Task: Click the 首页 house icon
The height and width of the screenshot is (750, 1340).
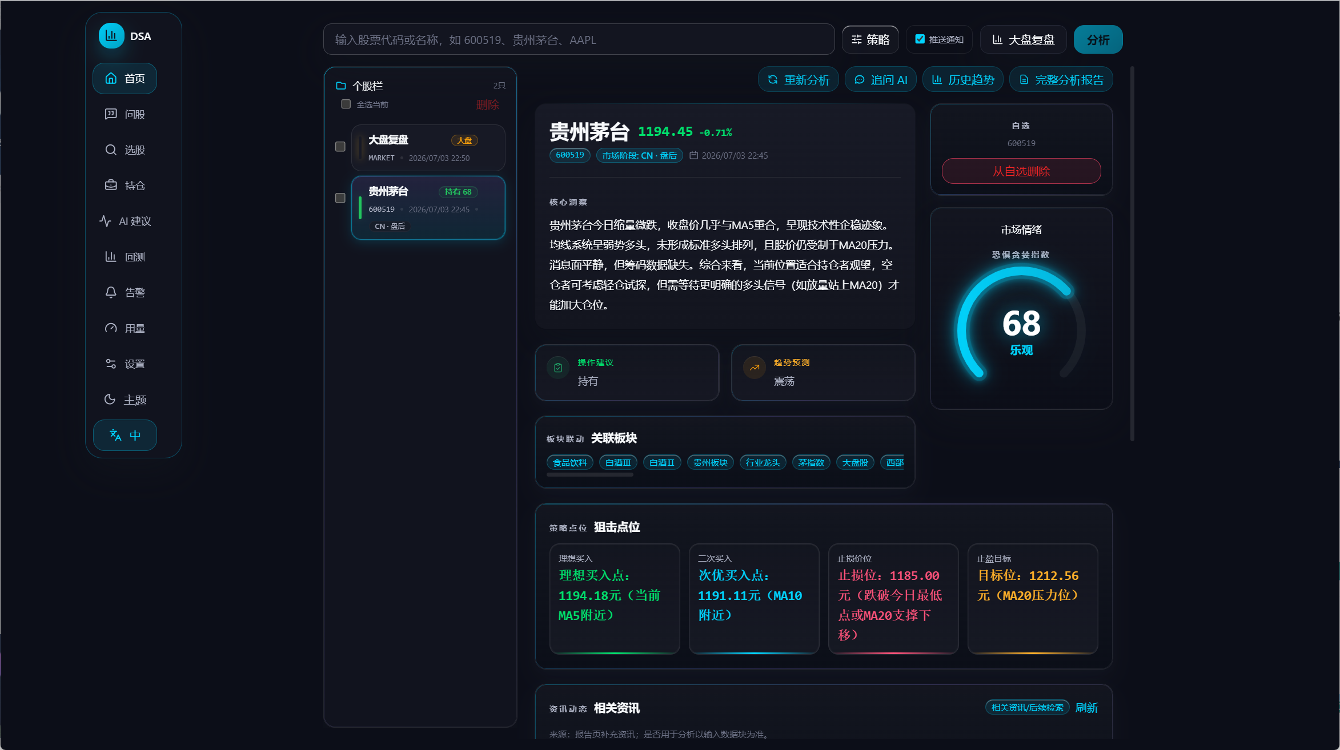Action: pyautogui.click(x=111, y=78)
